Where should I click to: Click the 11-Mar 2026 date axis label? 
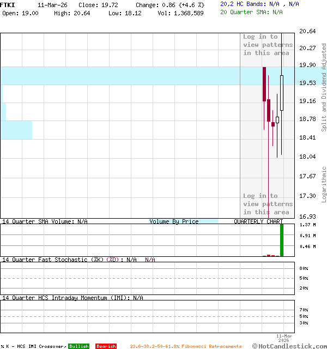[284, 338]
